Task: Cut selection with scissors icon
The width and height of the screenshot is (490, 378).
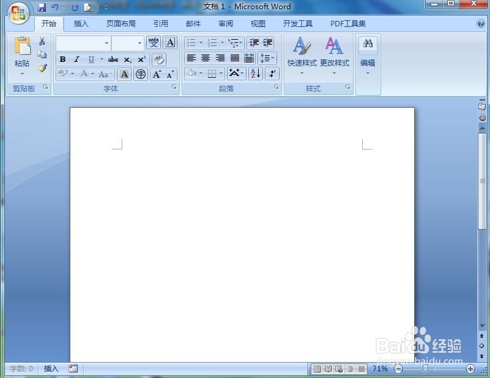Action: (x=42, y=41)
